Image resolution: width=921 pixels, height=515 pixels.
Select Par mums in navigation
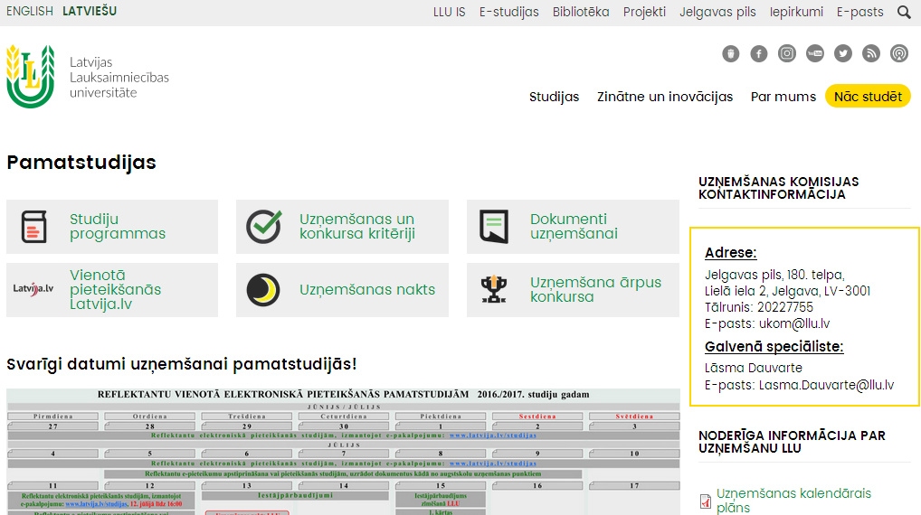point(783,97)
